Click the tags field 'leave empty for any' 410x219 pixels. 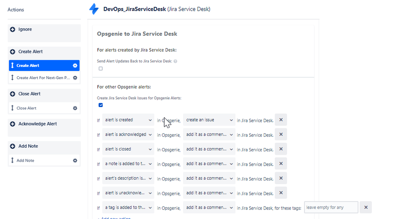331,208
